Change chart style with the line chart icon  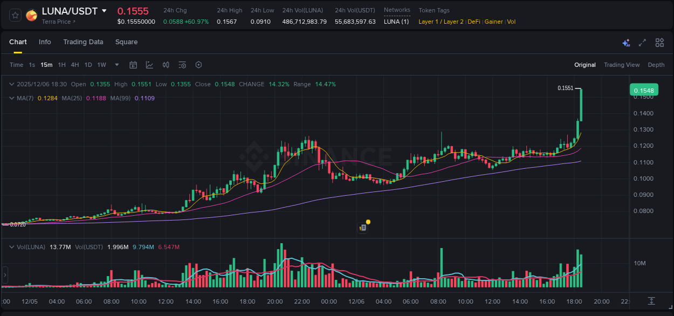click(x=149, y=65)
